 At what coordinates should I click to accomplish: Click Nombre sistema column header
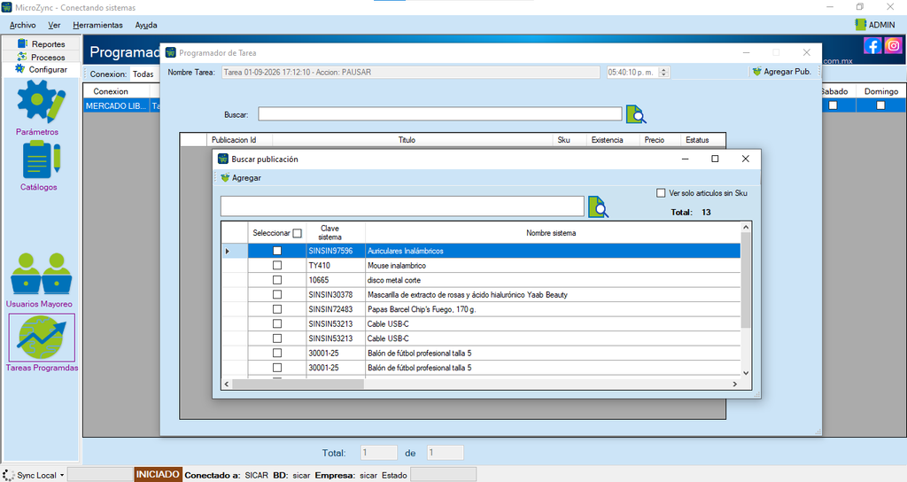553,233
